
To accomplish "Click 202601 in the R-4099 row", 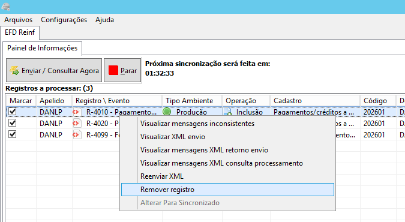I will click(x=374, y=135).
